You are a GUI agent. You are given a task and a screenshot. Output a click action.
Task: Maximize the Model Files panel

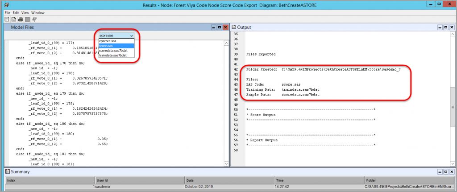point(219,27)
